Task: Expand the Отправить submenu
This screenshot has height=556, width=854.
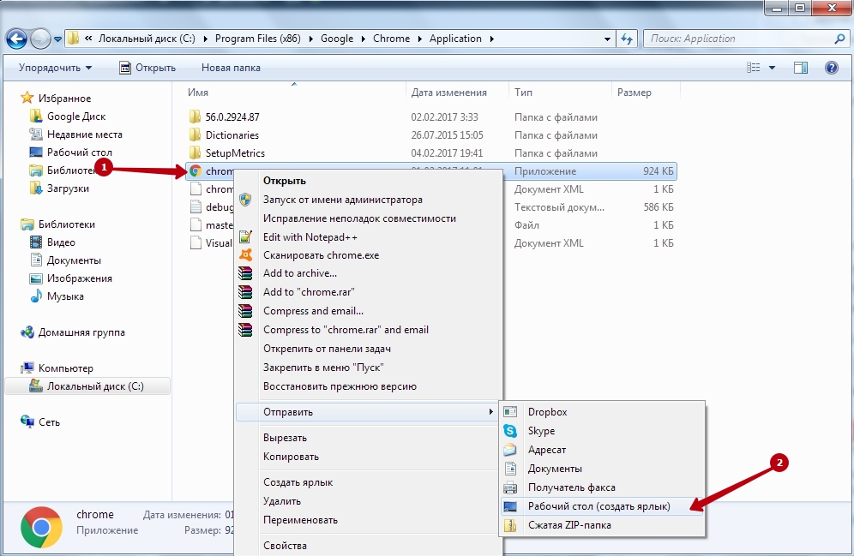Action: tap(368, 412)
